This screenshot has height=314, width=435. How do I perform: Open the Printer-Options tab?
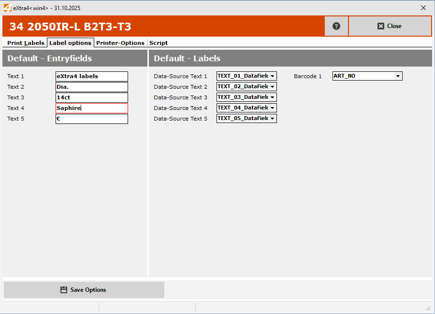pyautogui.click(x=120, y=43)
